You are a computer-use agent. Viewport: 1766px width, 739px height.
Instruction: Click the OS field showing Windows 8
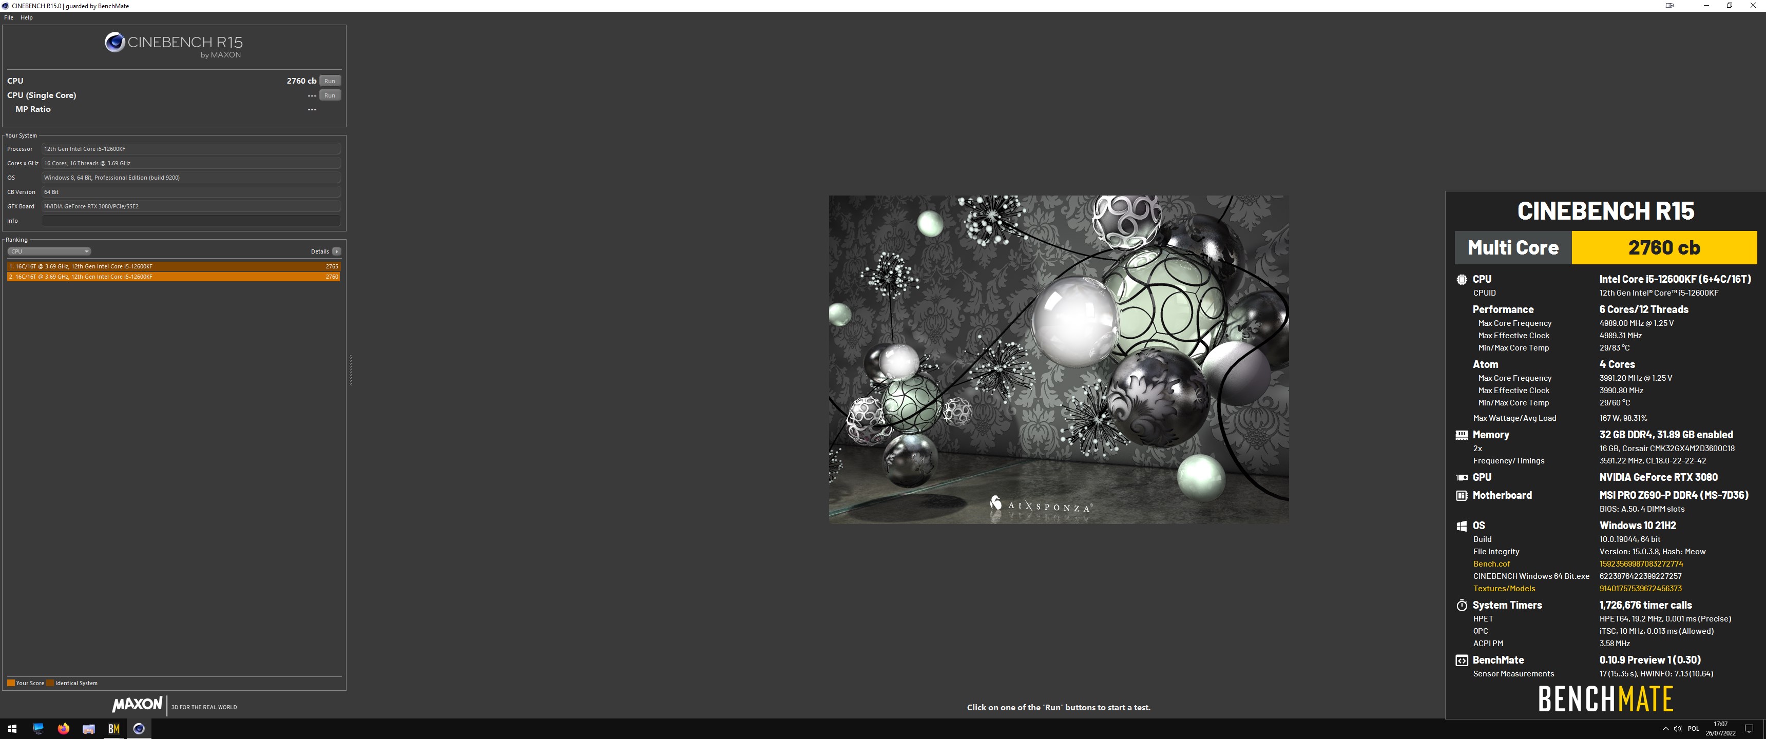tap(191, 178)
